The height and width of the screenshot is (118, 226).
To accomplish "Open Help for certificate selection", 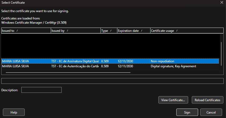I will [x=14, y=112].
